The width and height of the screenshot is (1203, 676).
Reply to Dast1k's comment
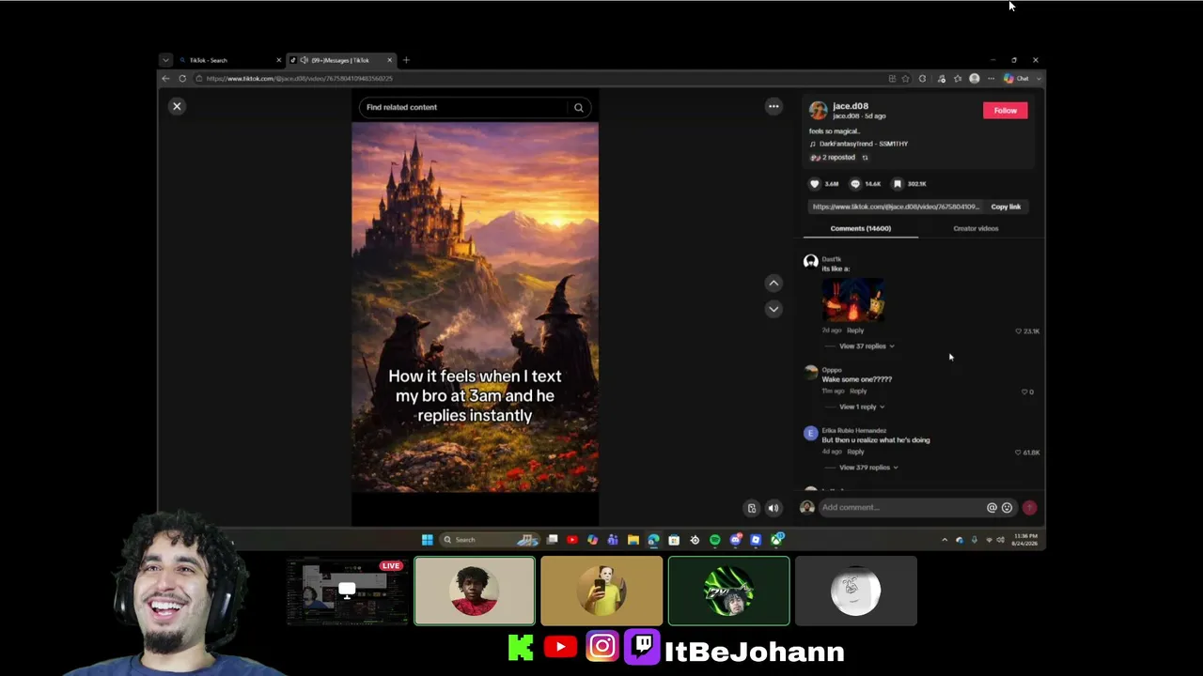pyautogui.click(x=855, y=330)
